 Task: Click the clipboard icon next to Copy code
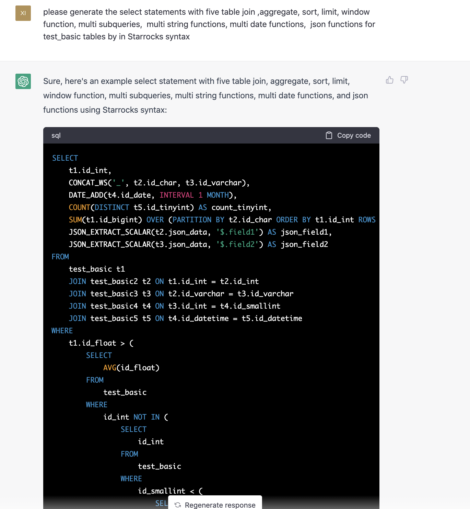[328, 135]
